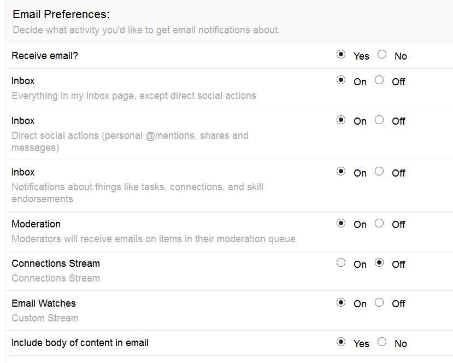Click the Email Preferences heading
Viewport: 453px width, 363px height.
61,14
